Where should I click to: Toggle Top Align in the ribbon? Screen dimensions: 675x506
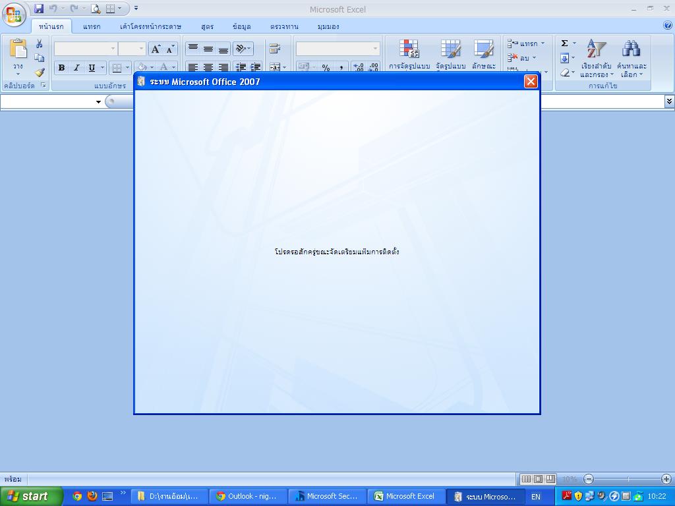193,49
